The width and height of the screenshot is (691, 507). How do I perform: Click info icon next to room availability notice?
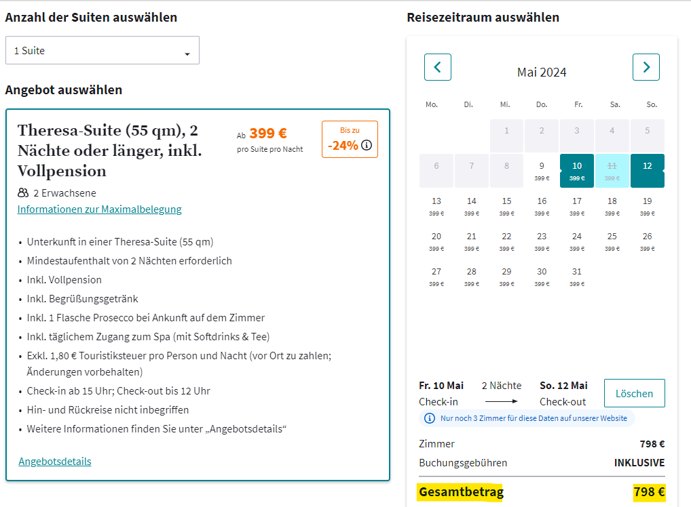(x=429, y=418)
